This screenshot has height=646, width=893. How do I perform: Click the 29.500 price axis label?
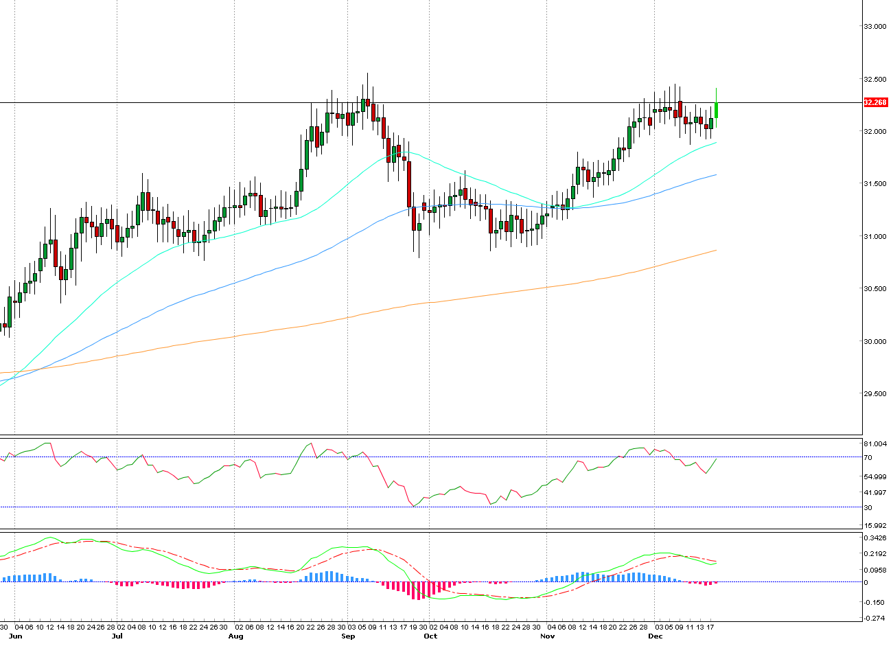pyautogui.click(x=876, y=394)
